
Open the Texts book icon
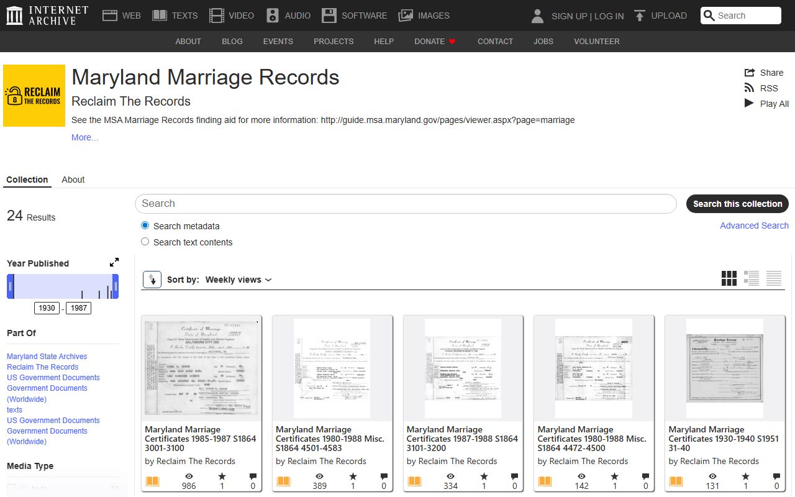(160, 16)
